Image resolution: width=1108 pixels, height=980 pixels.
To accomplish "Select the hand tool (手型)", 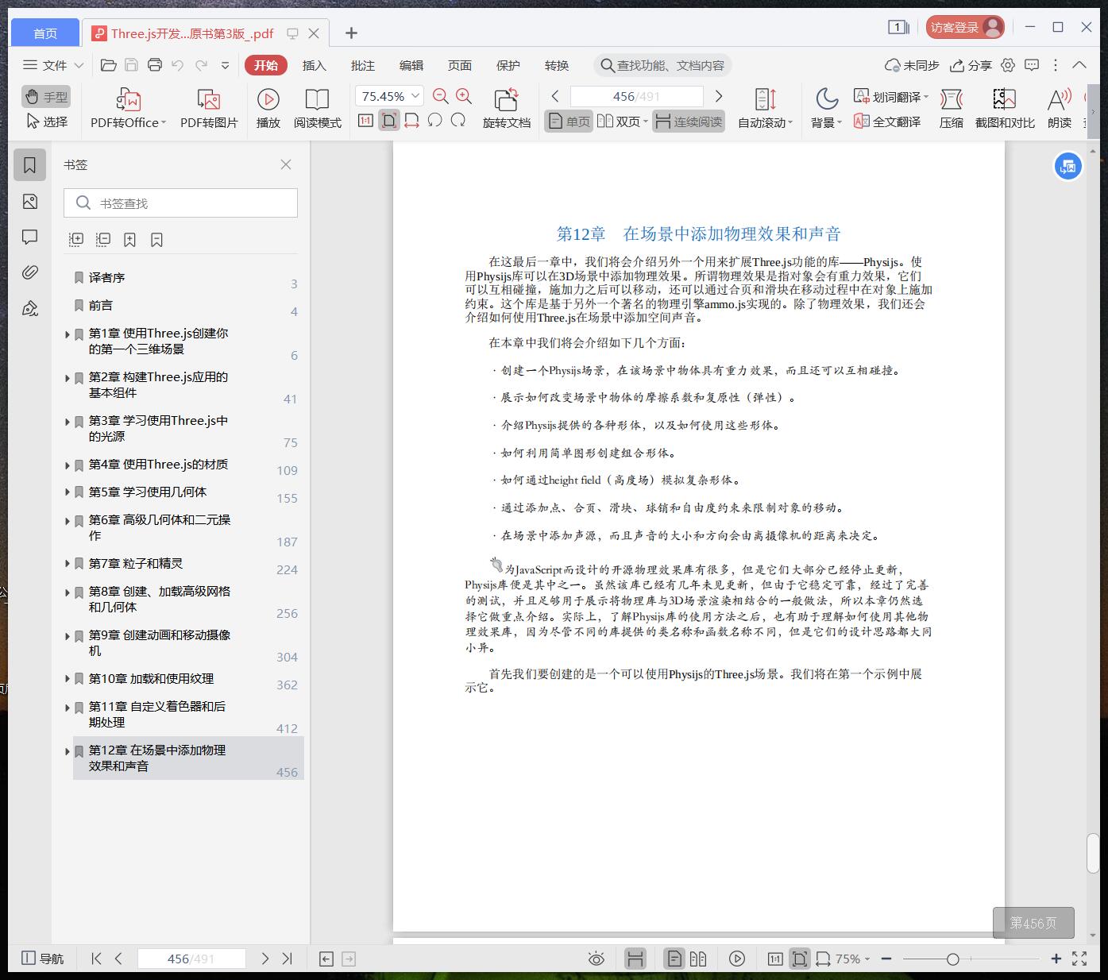I will [x=46, y=97].
